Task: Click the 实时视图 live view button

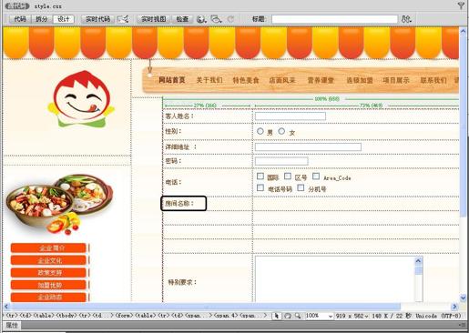Action: tap(154, 19)
